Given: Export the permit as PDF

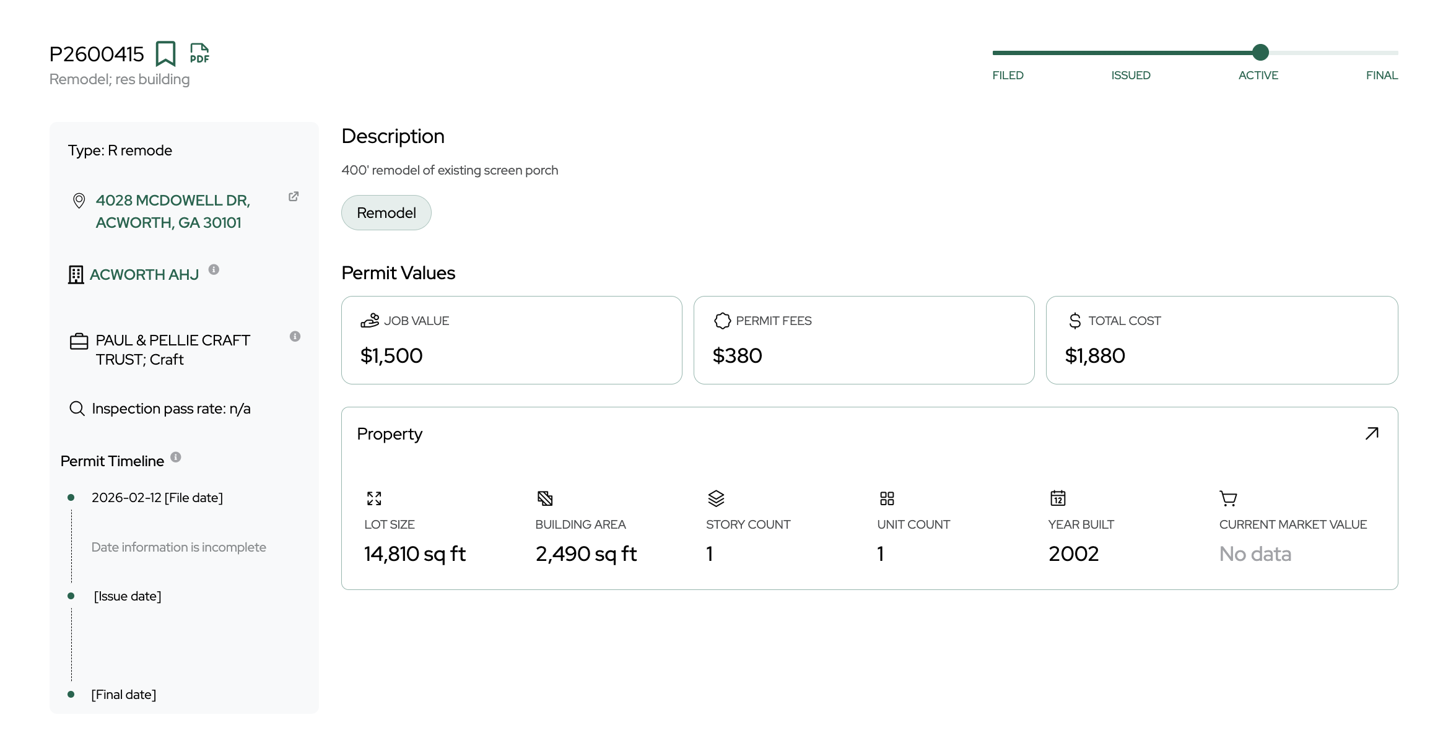Looking at the screenshot, I should click(199, 54).
